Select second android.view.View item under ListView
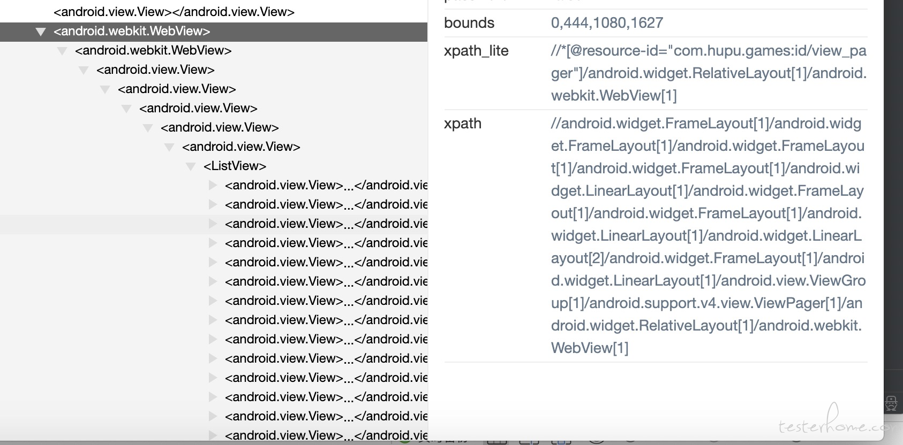 [326, 204]
